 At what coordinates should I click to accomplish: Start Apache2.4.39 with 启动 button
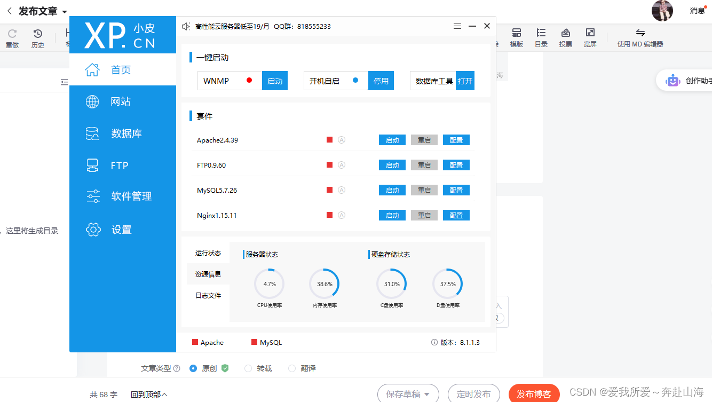click(x=392, y=140)
